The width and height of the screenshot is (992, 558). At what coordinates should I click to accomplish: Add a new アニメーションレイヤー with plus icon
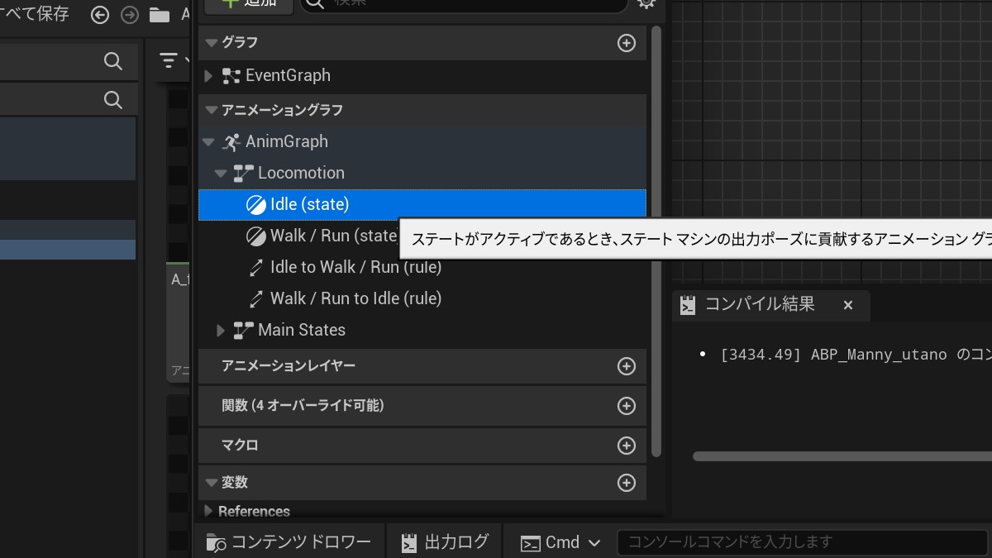tap(627, 366)
